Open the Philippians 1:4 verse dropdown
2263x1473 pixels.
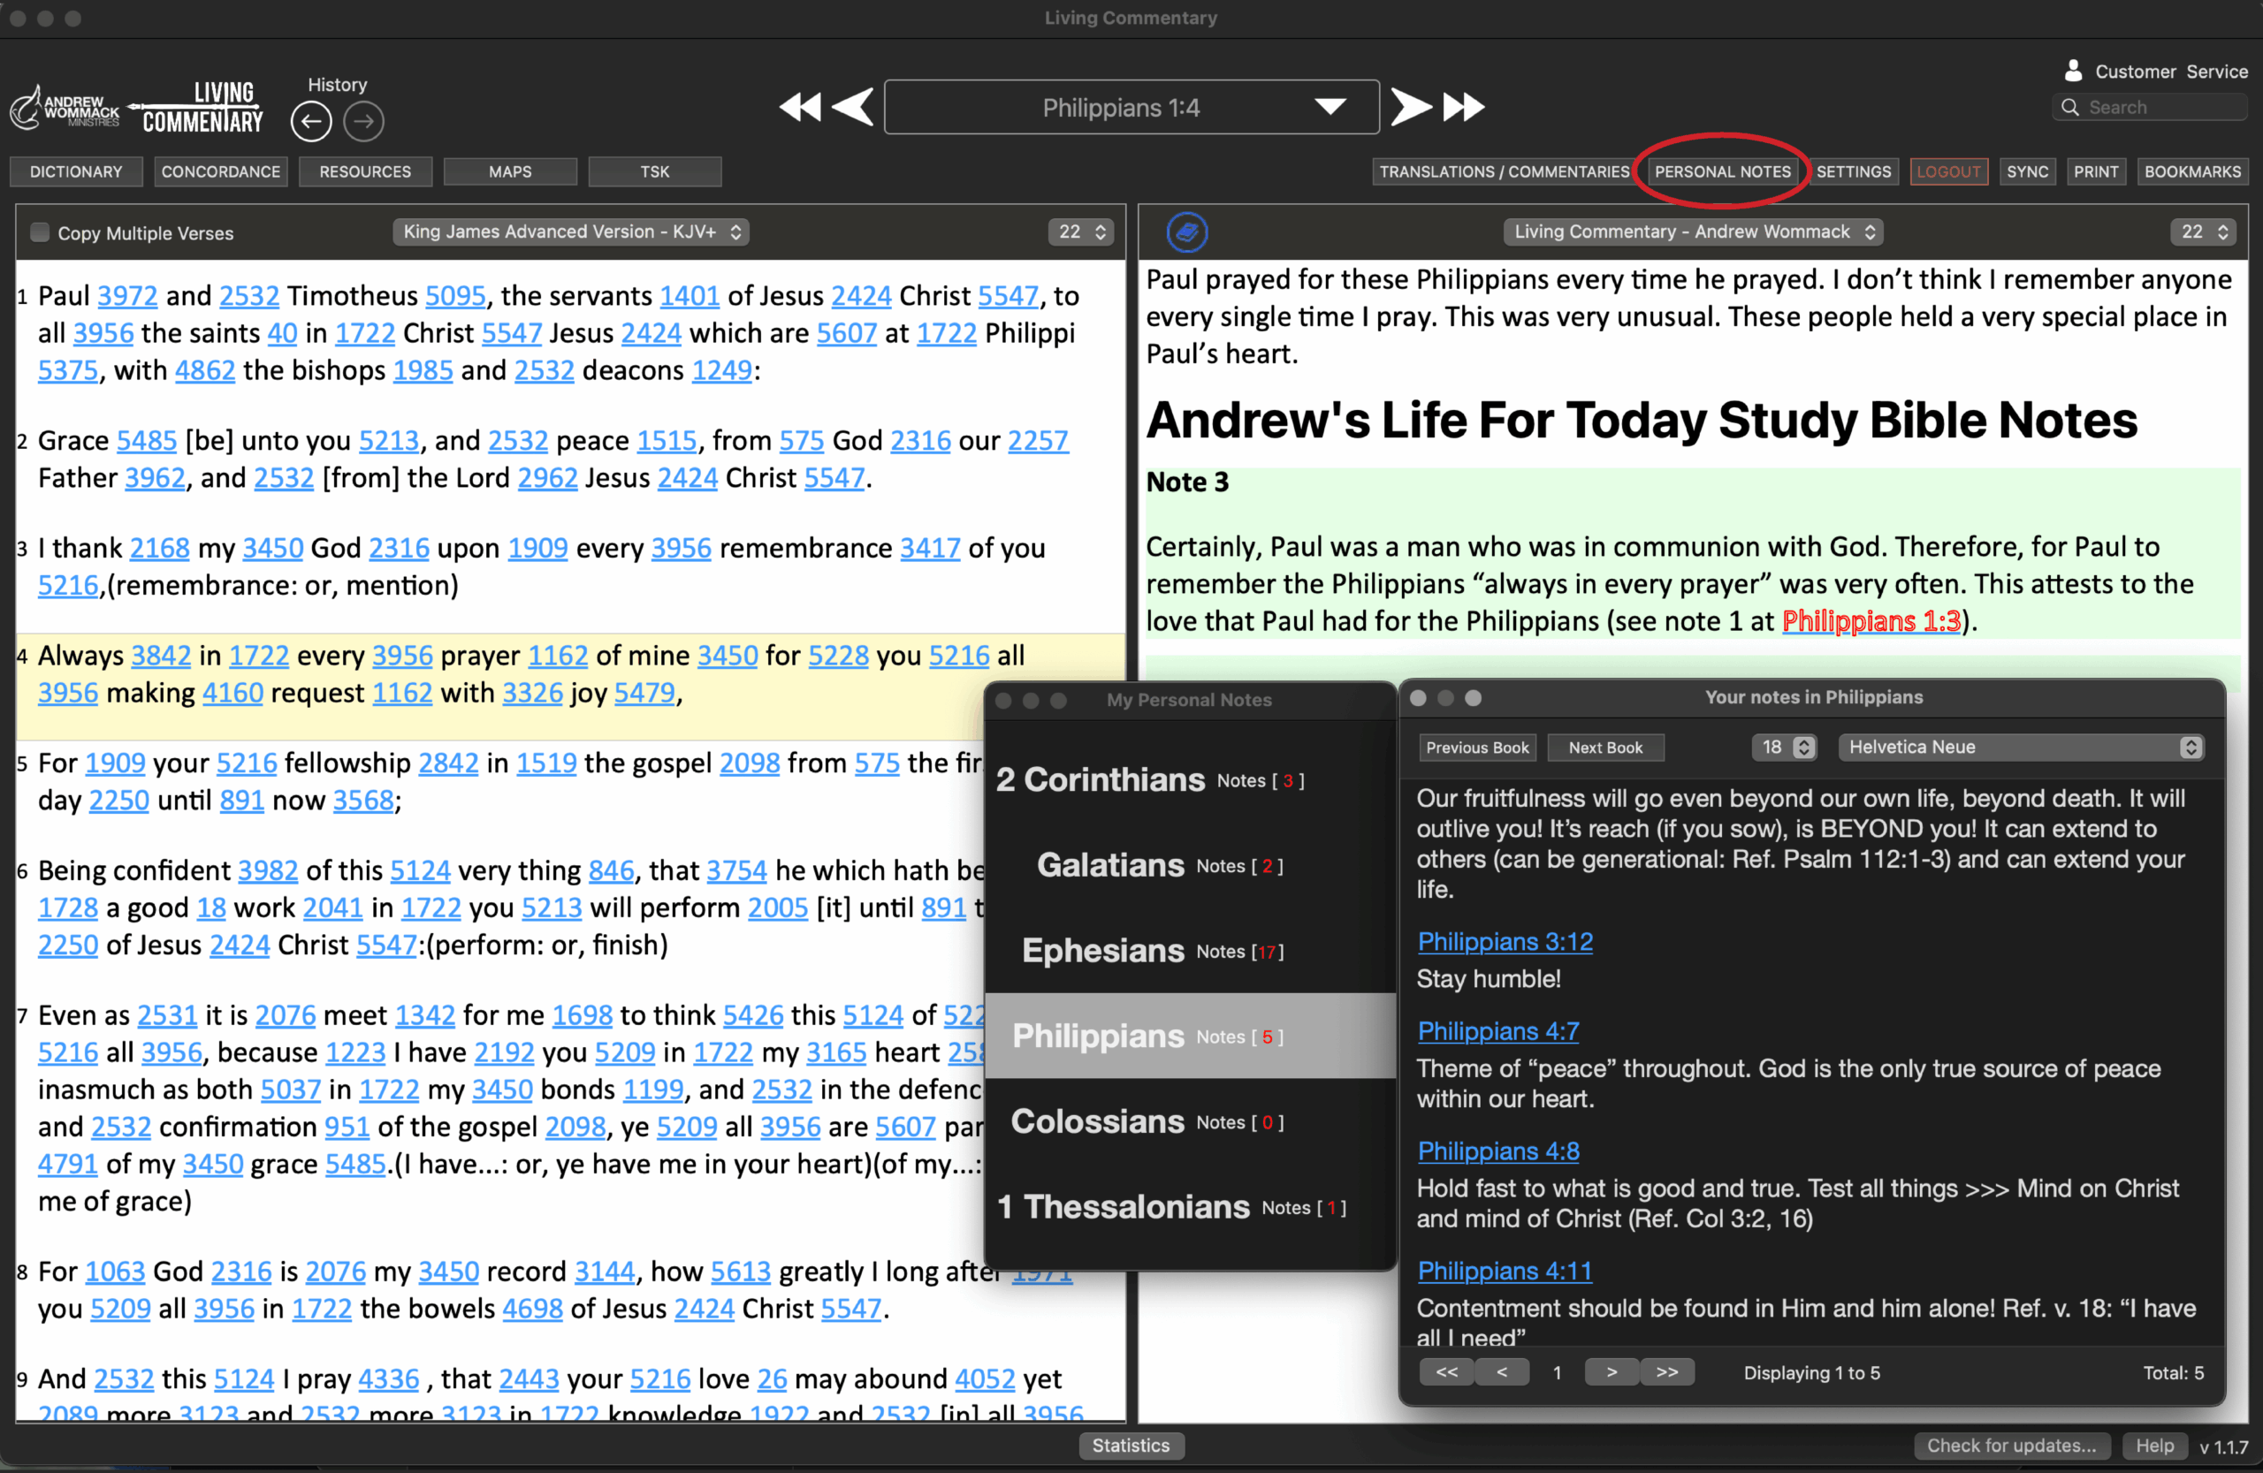(x=1330, y=106)
